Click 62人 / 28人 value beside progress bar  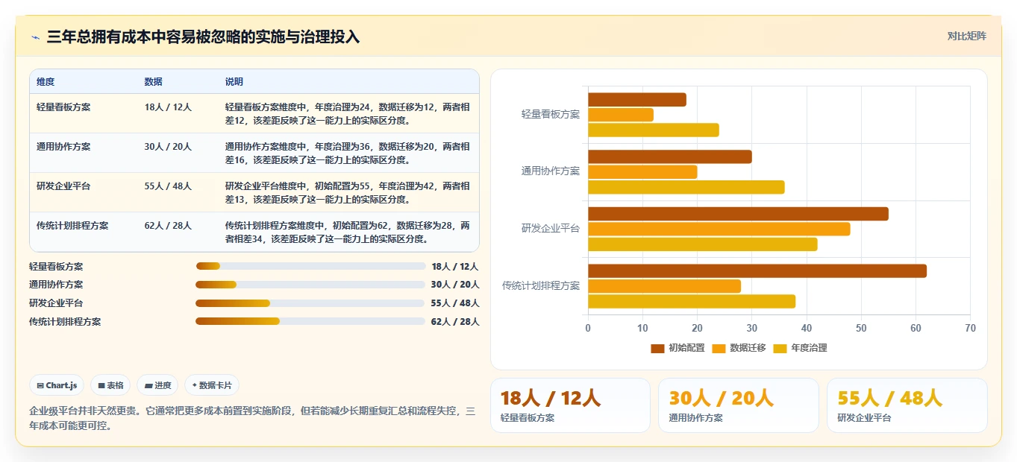[x=455, y=322]
